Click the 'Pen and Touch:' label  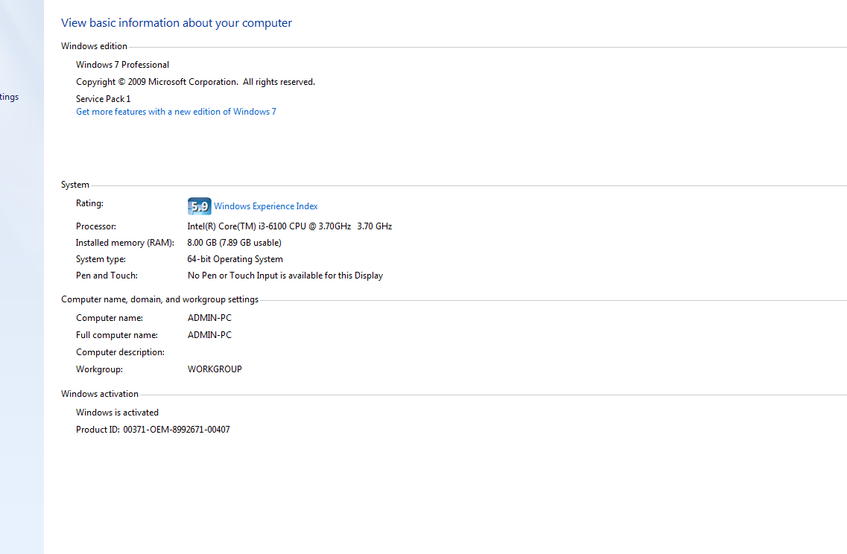click(107, 276)
